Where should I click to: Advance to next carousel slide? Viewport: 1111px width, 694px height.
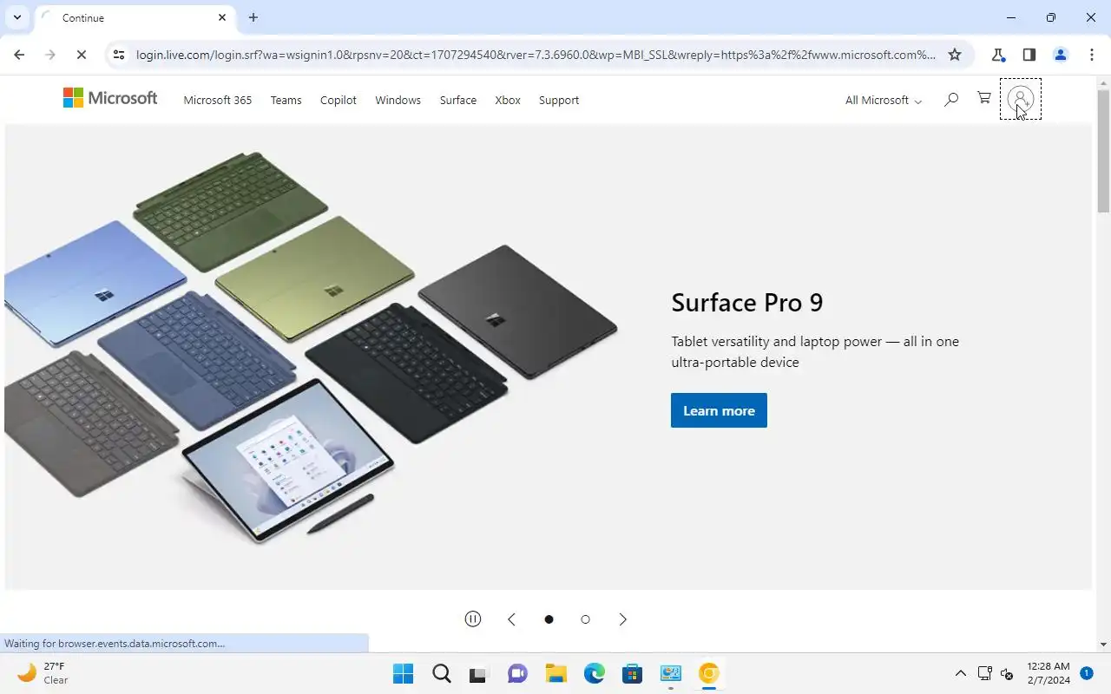[622, 619]
